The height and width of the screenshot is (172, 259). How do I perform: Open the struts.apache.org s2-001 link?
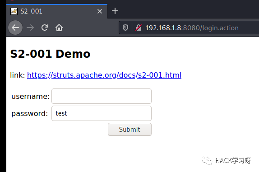(x=104, y=75)
